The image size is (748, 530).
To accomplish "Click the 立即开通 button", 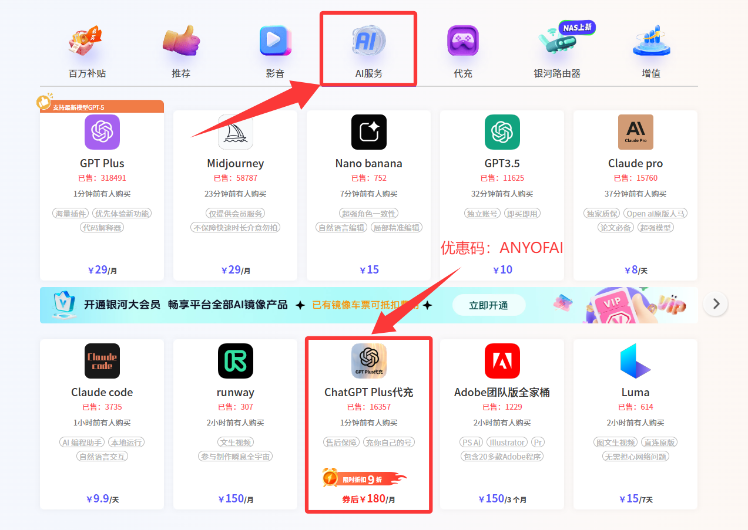I will [x=489, y=305].
